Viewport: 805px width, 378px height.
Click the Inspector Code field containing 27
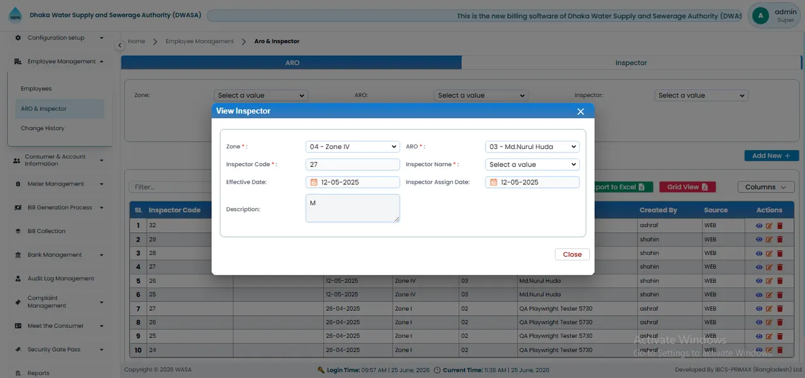(353, 164)
